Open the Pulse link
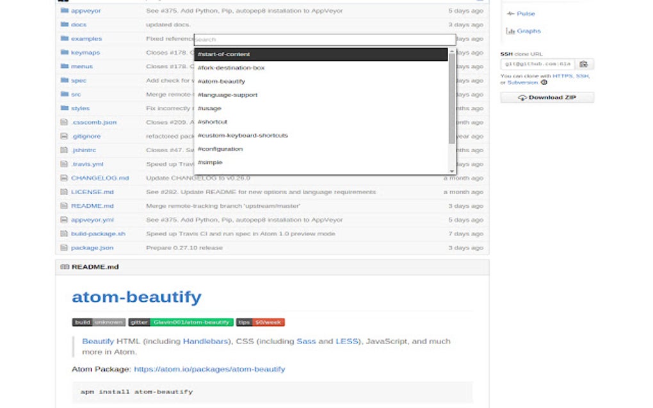Viewport: 653px width, 408px height. [x=526, y=13]
